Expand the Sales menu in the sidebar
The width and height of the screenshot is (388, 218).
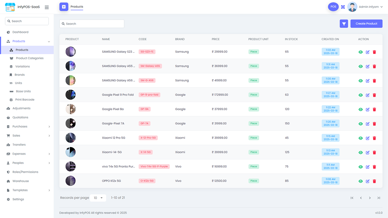tap(19, 135)
